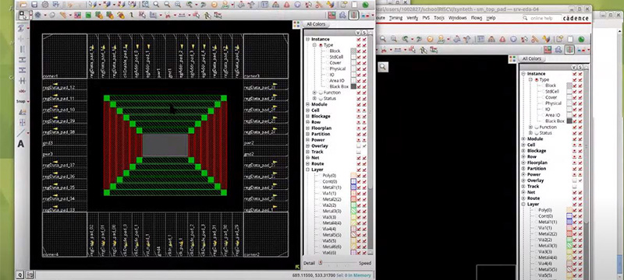Click All Colors button in left window
Screen dimensions: 624x280
[x=317, y=24]
